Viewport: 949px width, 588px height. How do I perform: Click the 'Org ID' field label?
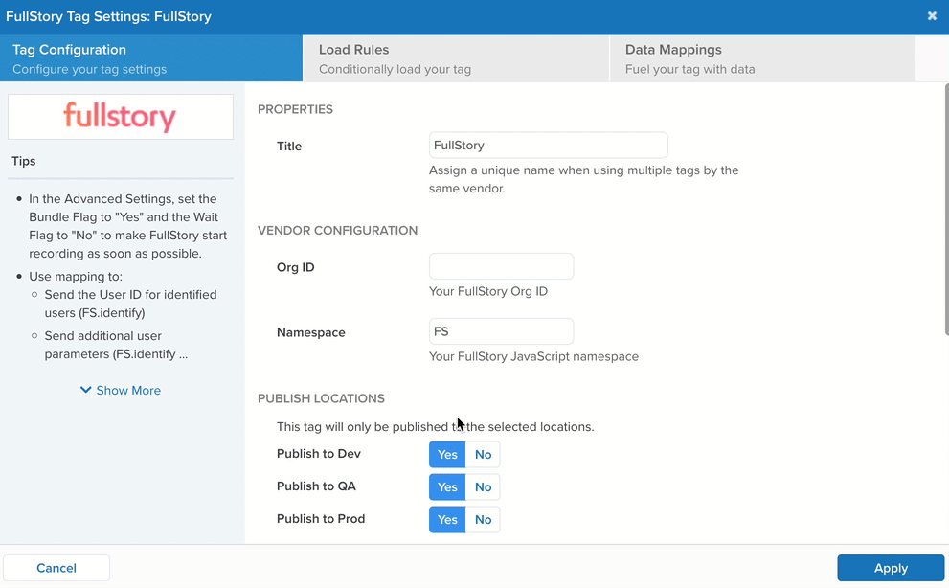point(295,267)
